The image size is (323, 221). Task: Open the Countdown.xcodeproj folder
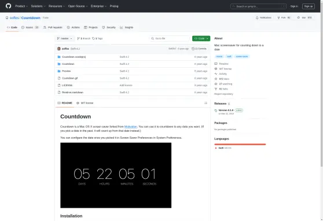(74, 57)
